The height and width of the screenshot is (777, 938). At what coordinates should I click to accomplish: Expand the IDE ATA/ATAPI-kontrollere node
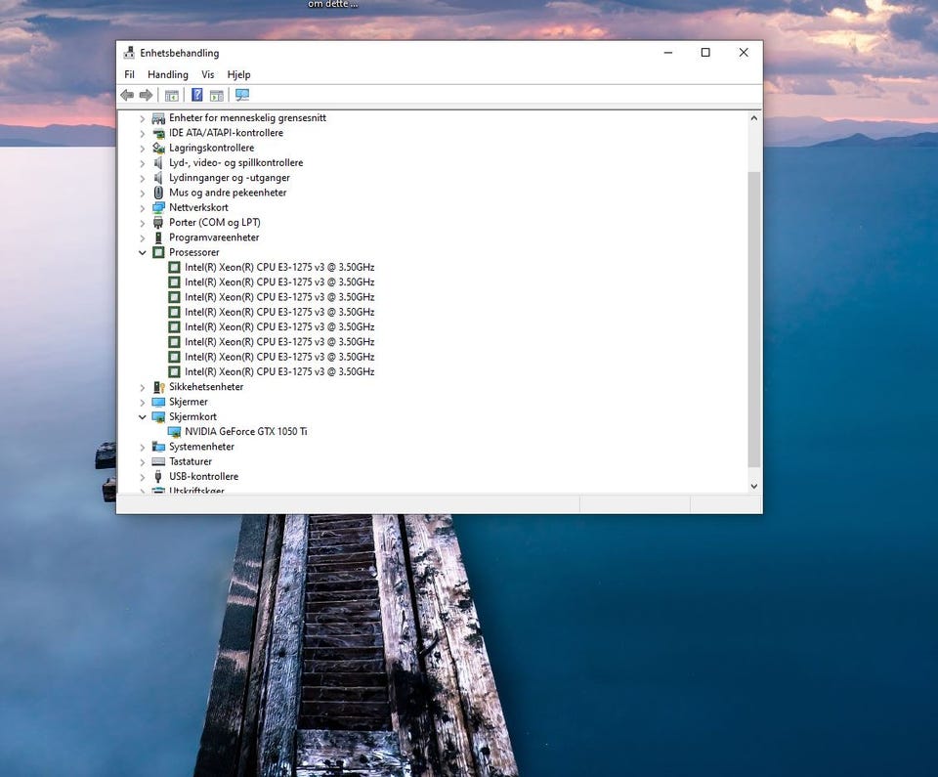143,134
